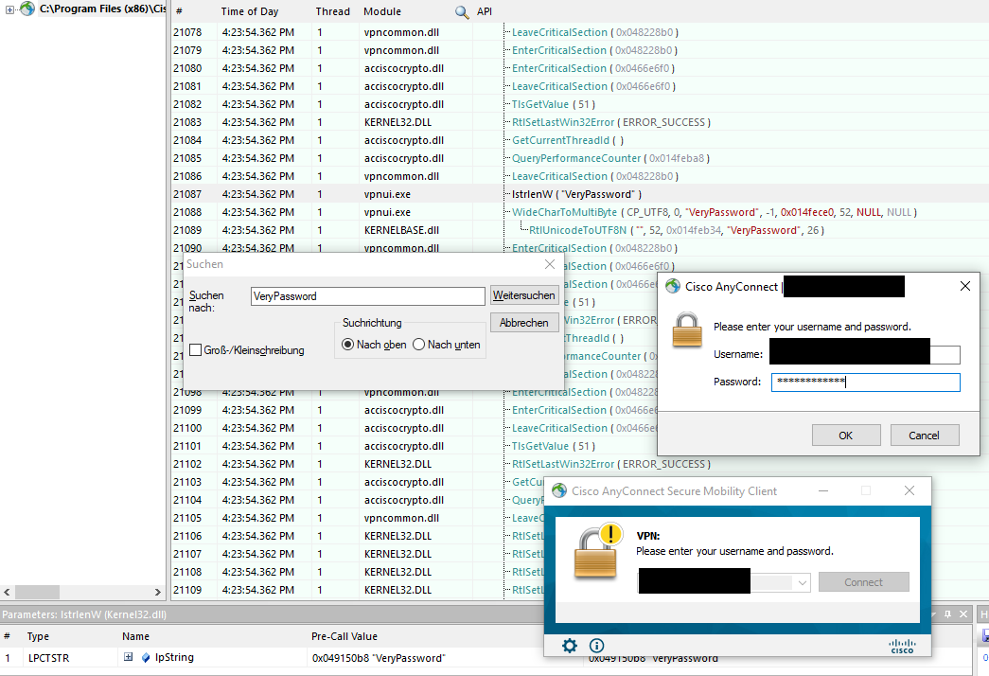Click row number 21109
Image resolution: width=989 pixels, height=676 pixels.
187,590
